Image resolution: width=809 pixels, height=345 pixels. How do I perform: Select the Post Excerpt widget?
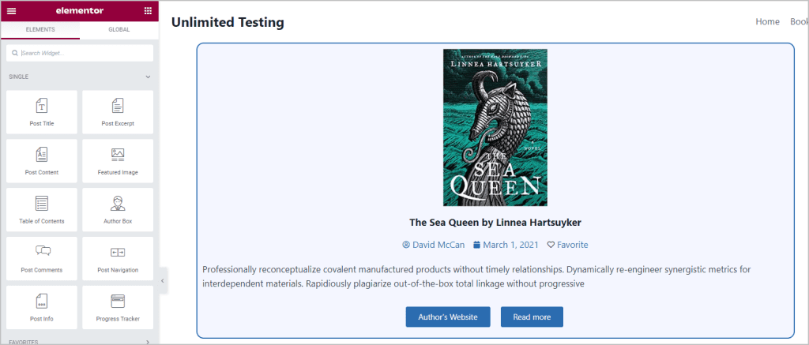(x=118, y=112)
